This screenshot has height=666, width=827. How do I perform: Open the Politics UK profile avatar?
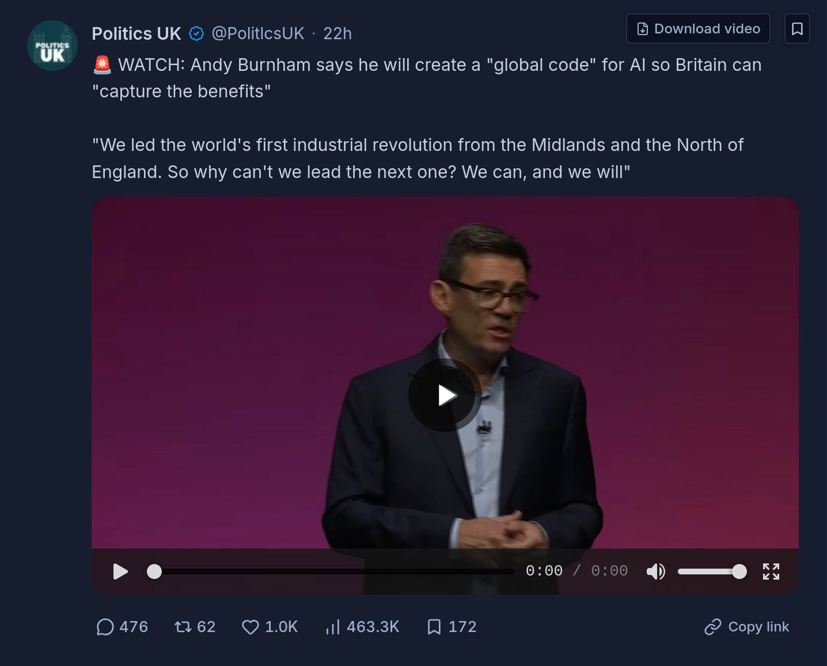(x=52, y=46)
